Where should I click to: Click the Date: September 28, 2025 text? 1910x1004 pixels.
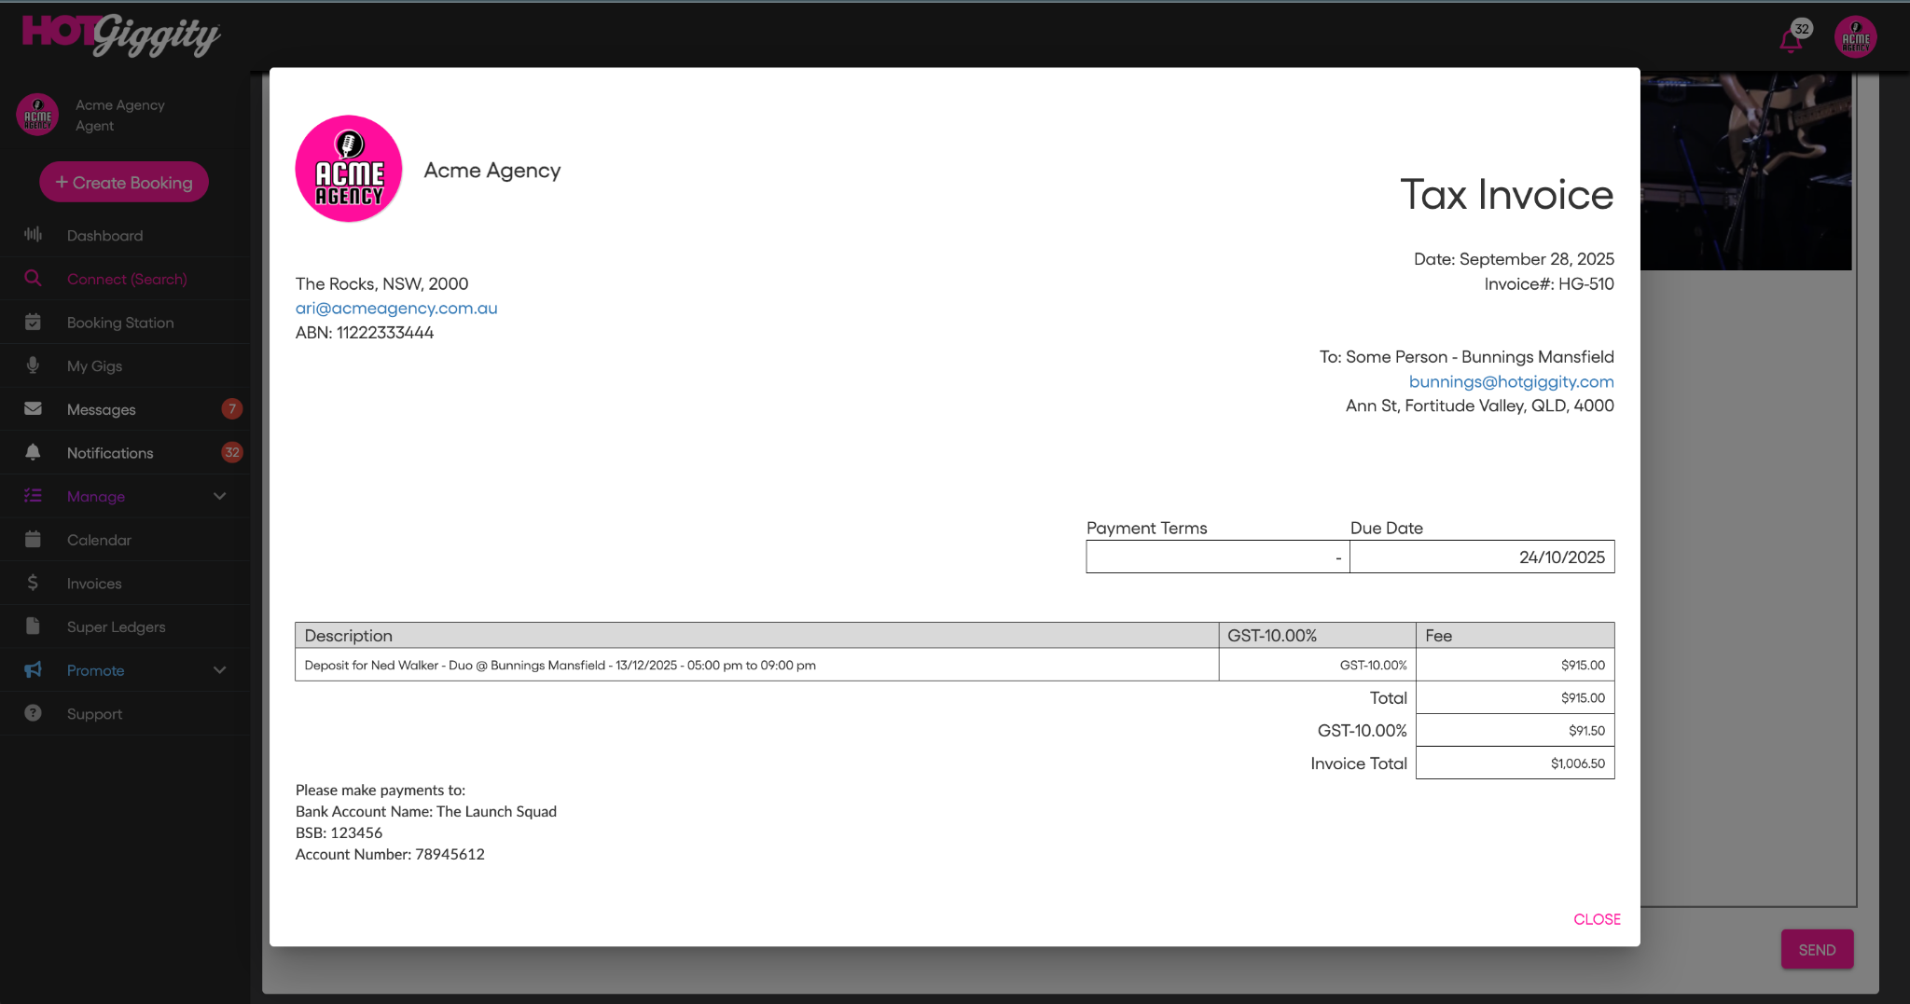point(1514,259)
